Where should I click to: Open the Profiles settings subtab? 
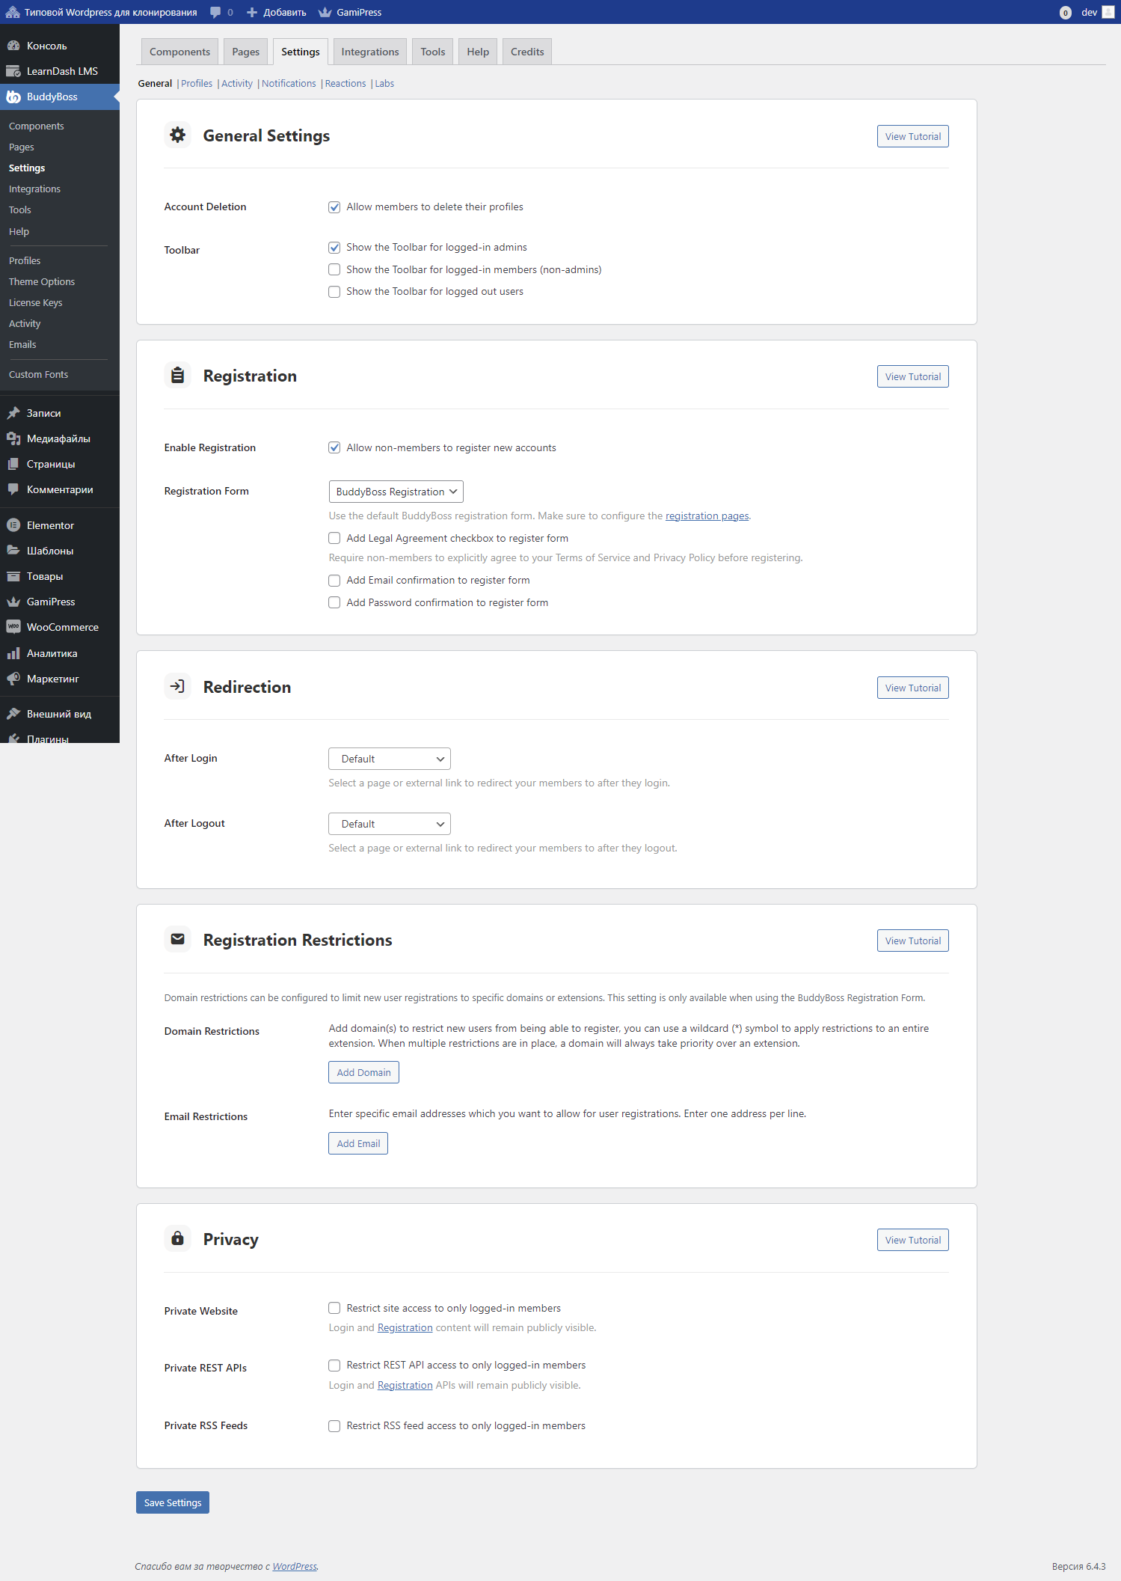[197, 83]
